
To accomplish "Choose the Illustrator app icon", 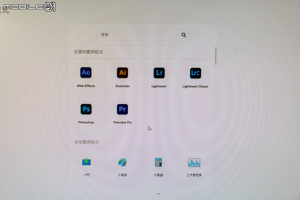I will [122, 73].
